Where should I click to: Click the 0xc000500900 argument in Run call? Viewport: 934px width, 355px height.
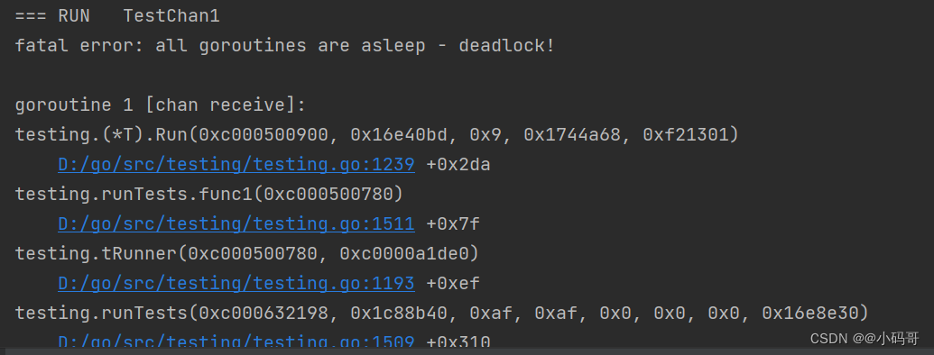(264, 135)
